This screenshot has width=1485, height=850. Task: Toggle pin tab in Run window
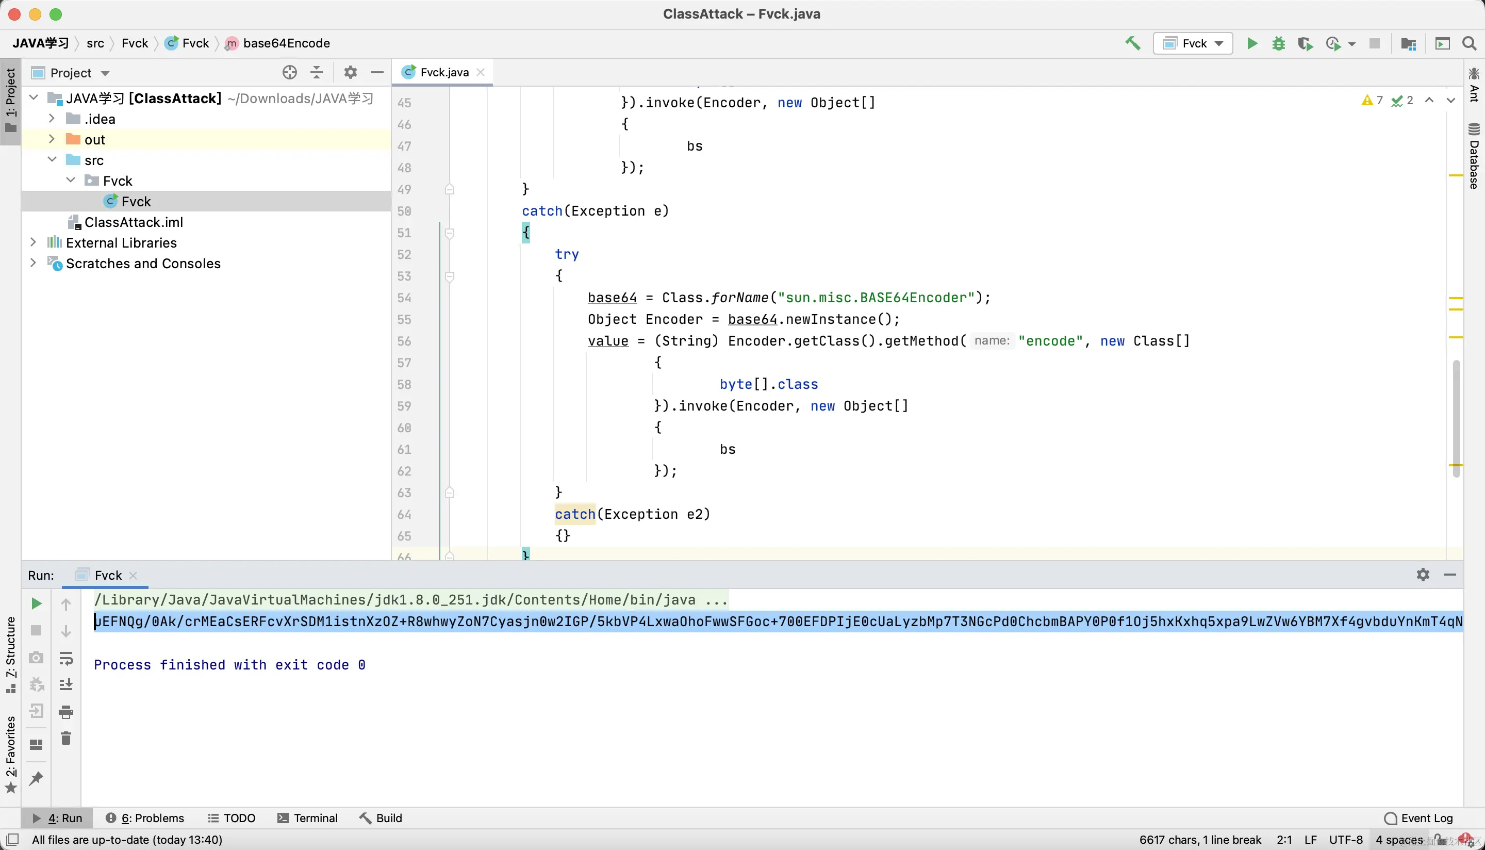[x=36, y=778]
